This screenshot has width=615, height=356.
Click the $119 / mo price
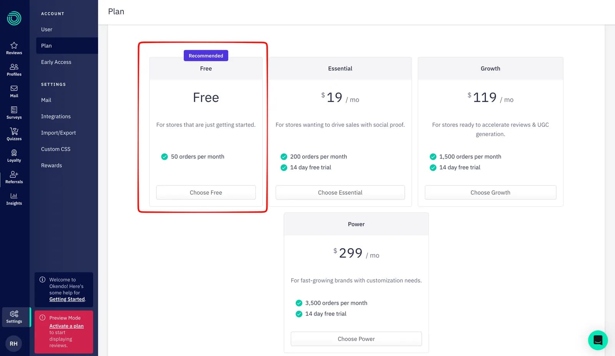(x=490, y=98)
